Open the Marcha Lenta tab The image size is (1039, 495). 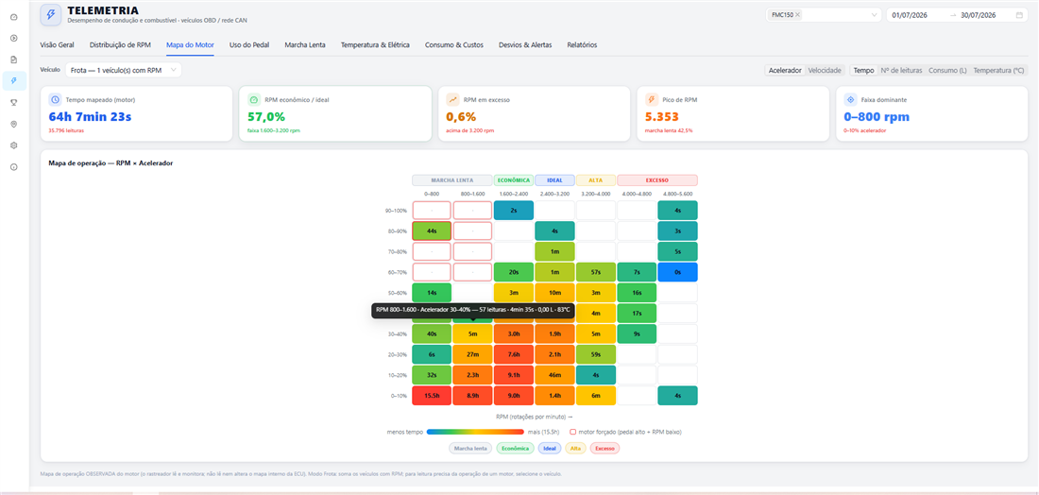[x=305, y=45]
